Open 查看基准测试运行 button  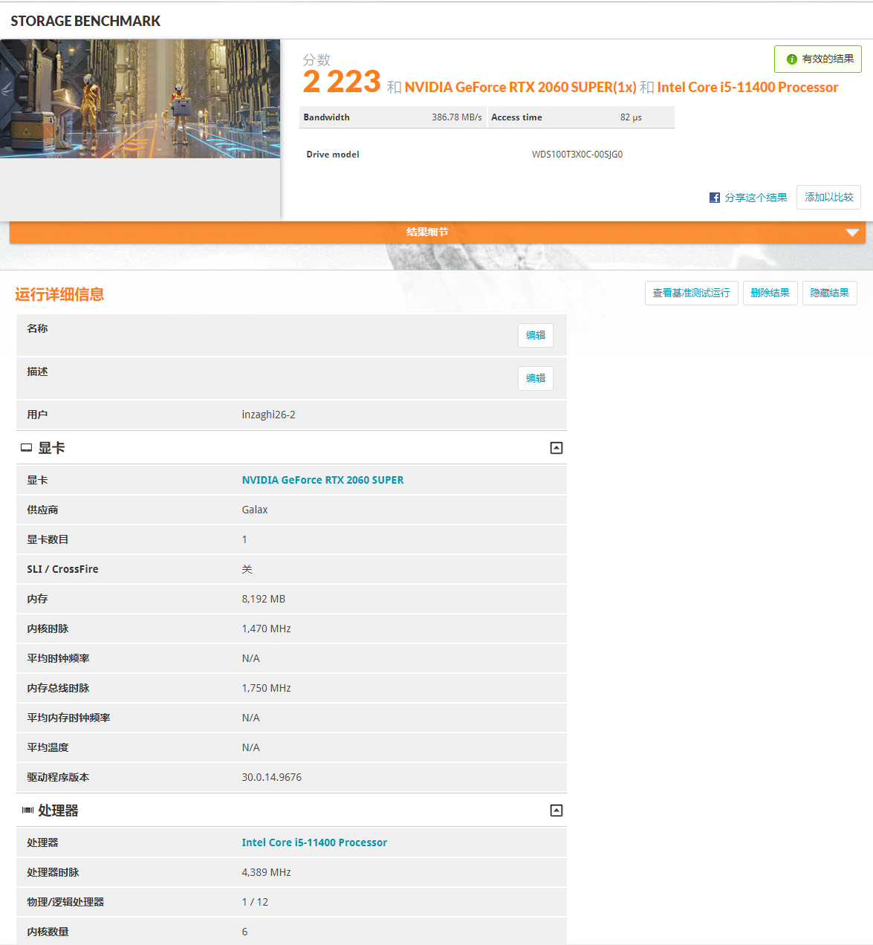click(x=692, y=293)
